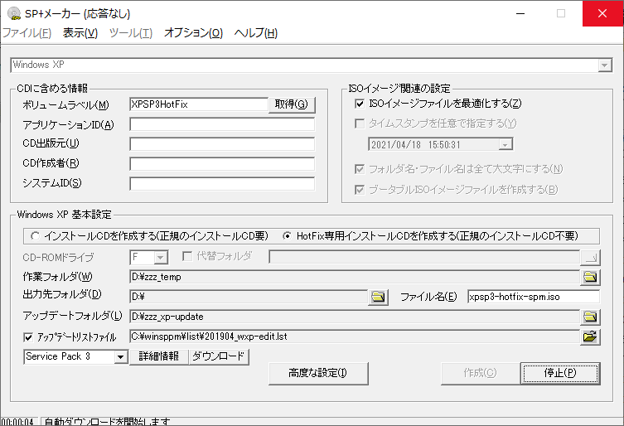624x426 pixels.
Task: Focus the CD作成者 input field
Action: [222, 164]
